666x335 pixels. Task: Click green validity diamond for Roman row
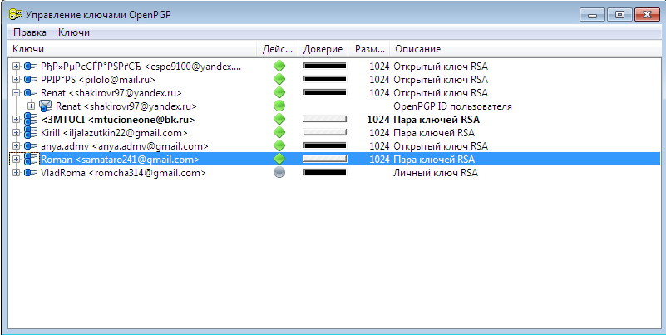[x=279, y=160]
